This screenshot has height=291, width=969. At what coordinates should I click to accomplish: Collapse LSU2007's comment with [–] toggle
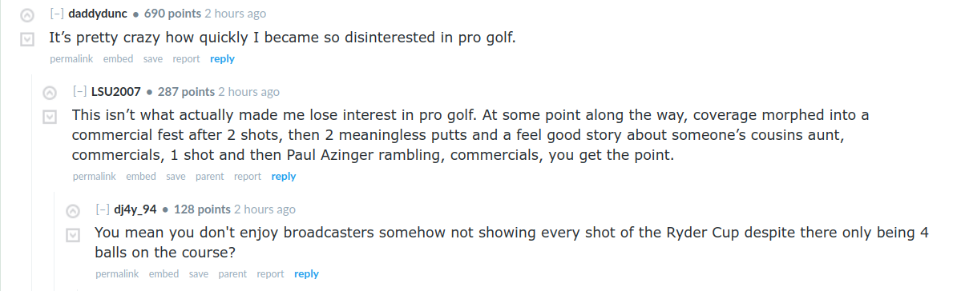(79, 92)
